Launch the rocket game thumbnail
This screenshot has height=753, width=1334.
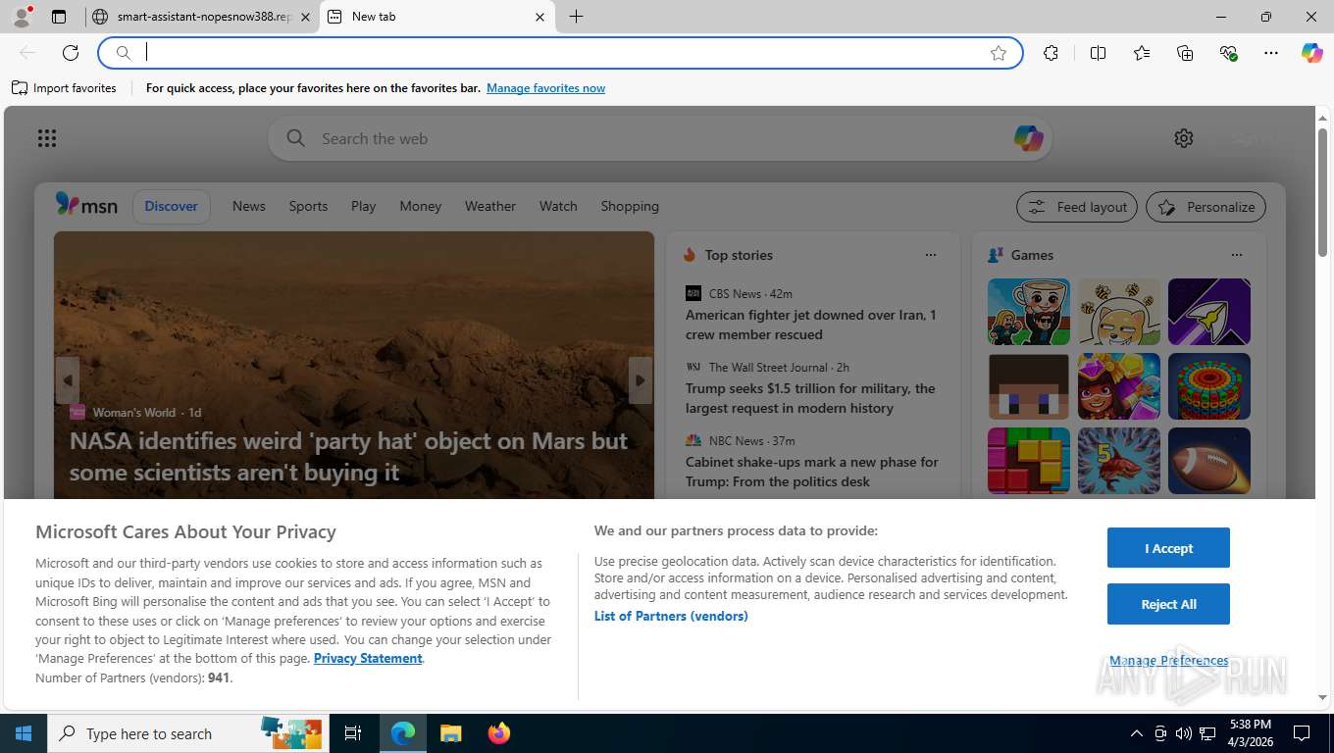[x=1209, y=312]
